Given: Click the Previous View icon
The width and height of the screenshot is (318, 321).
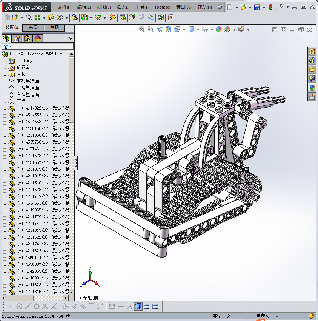Looking at the screenshot, I should click(160, 30).
